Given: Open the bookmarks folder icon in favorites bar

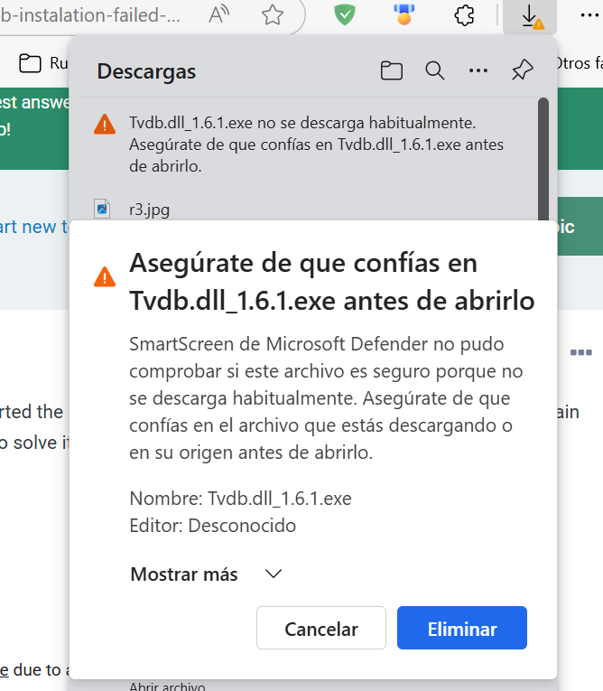Looking at the screenshot, I should pyautogui.click(x=30, y=63).
